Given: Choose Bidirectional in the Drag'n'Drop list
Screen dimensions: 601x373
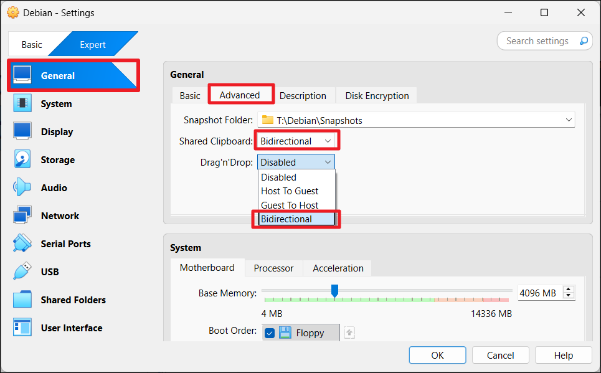Looking at the screenshot, I should [x=296, y=219].
